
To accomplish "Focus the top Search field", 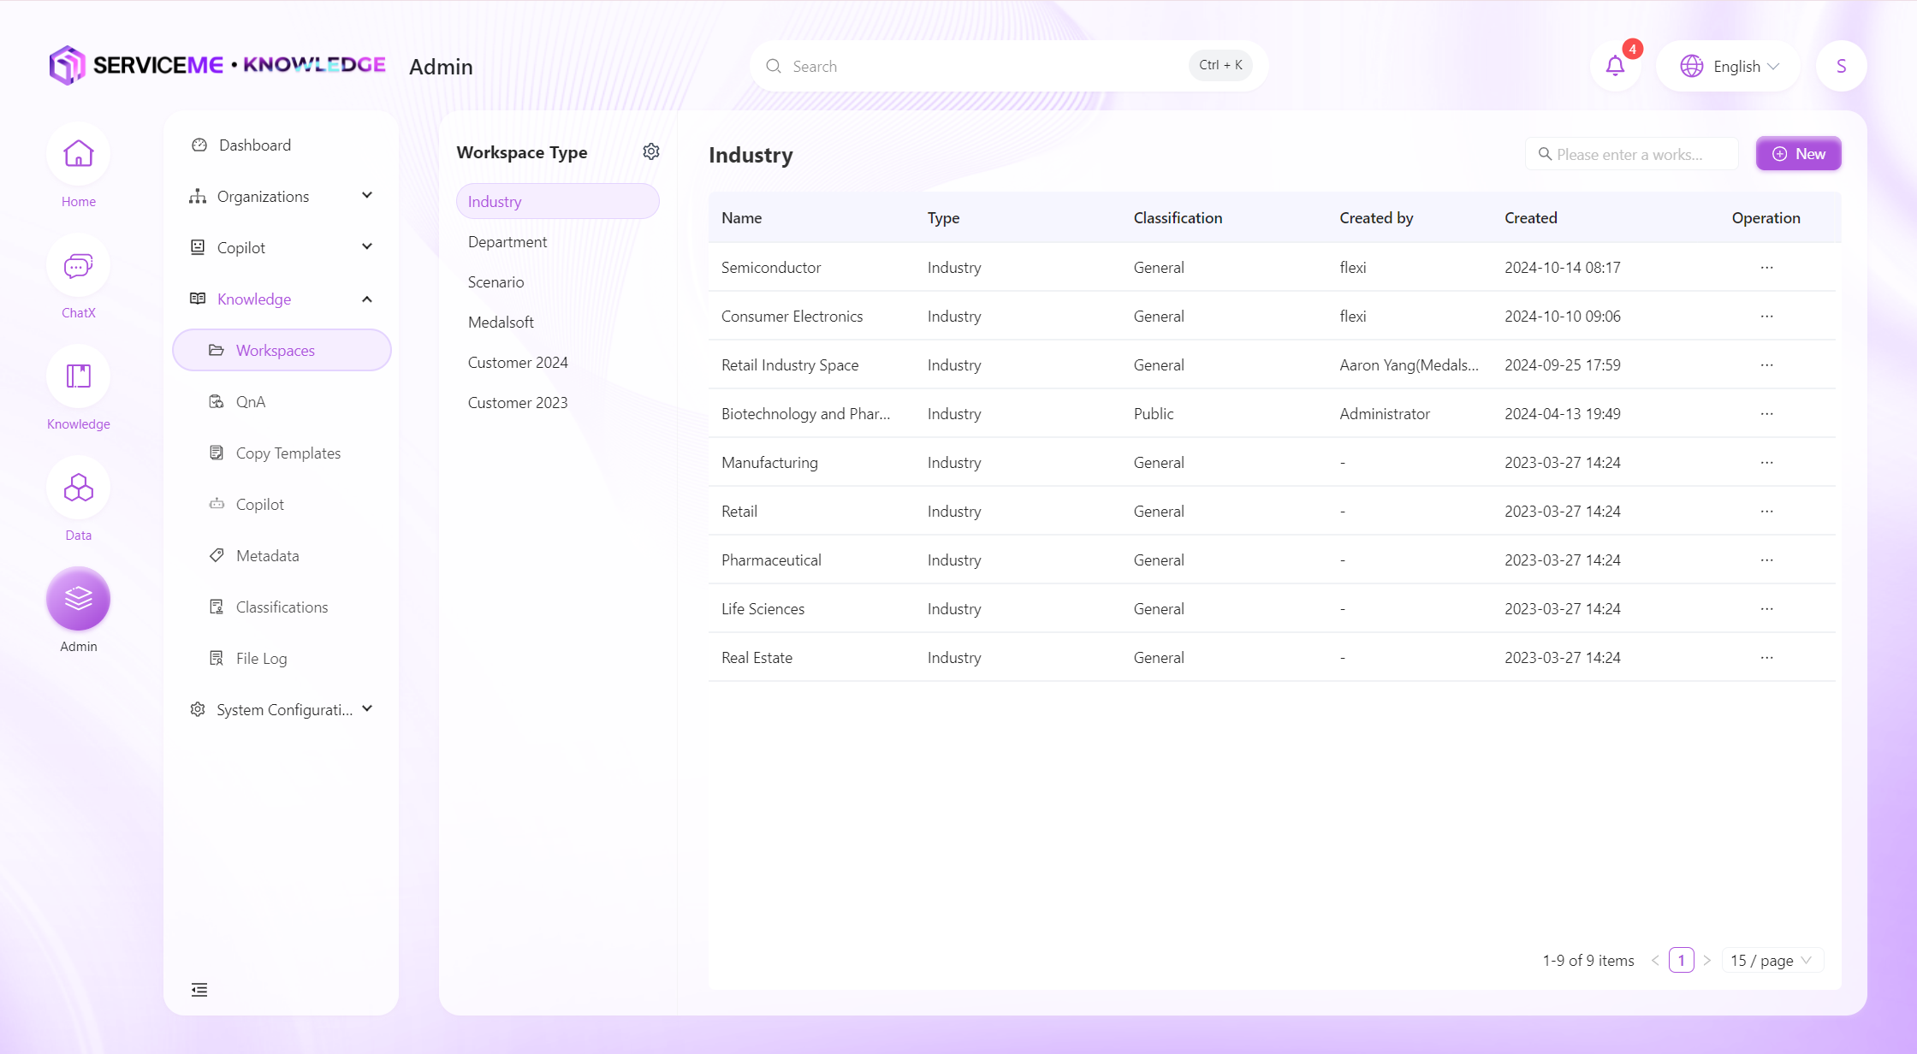I will 1008,66.
